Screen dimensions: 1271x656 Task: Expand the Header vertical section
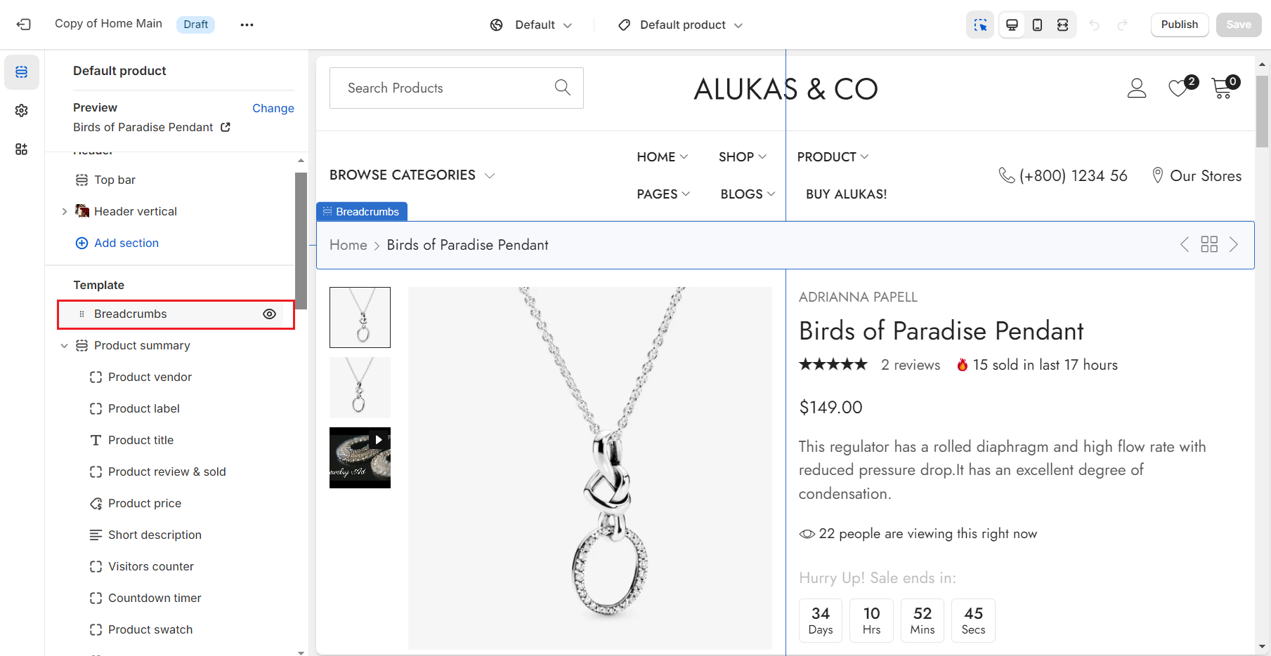click(x=65, y=211)
